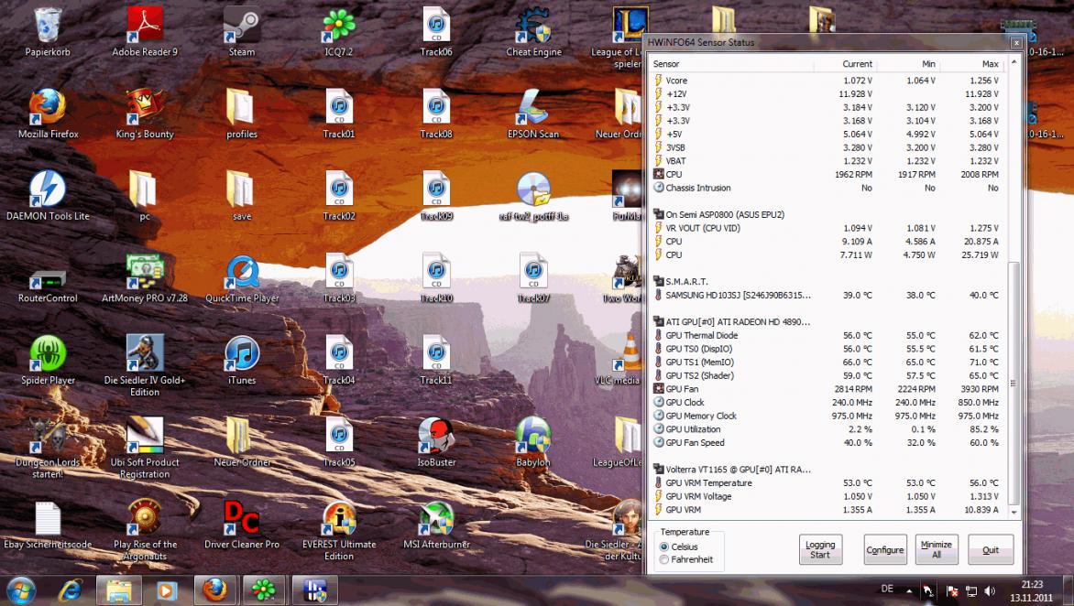Open the save folder icon

tap(242, 196)
